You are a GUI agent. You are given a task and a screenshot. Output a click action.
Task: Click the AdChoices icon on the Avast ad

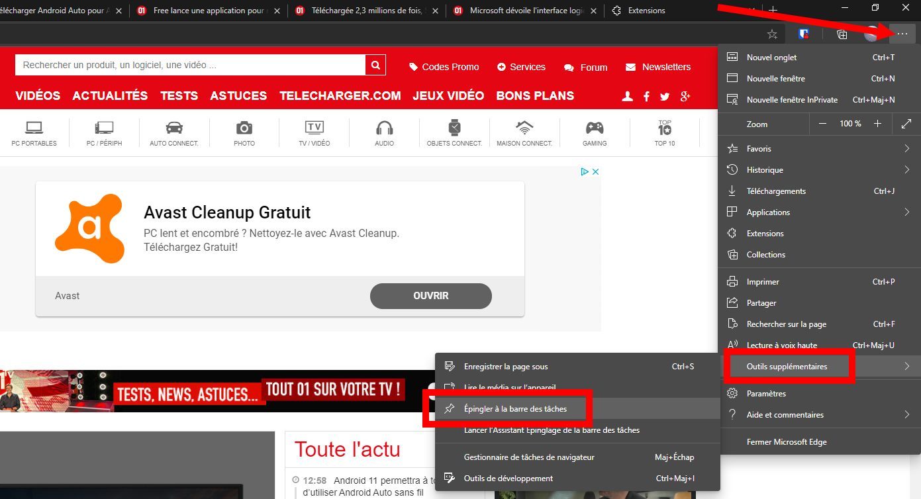tap(585, 171)
